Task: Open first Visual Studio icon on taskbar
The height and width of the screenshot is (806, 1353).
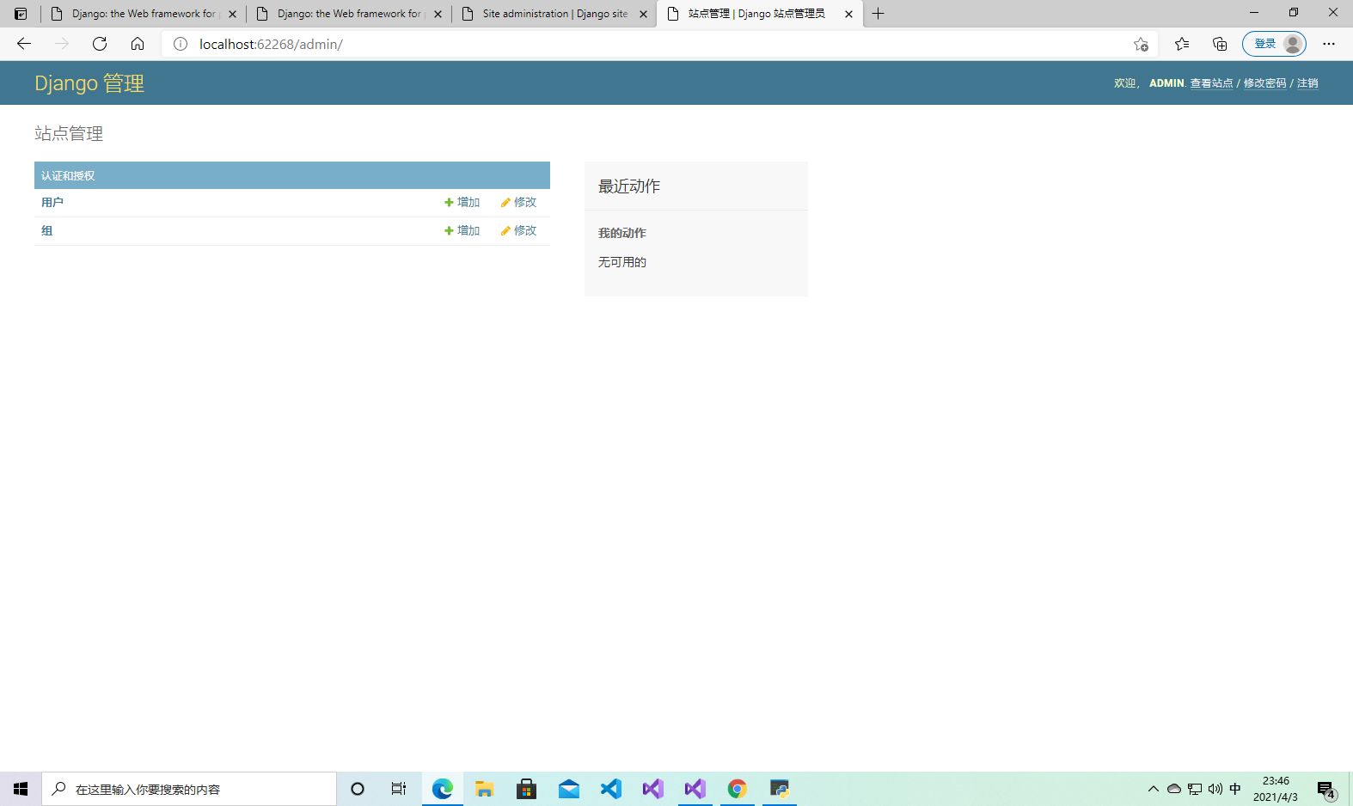Action: tap(653, 789)
